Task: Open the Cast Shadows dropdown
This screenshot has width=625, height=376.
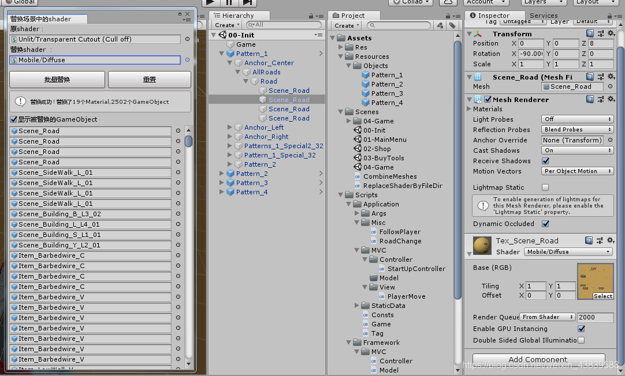Action: tap(577, 150)
